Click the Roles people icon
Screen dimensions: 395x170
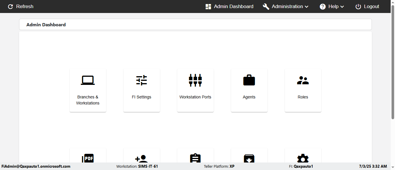tap(303, 80)
